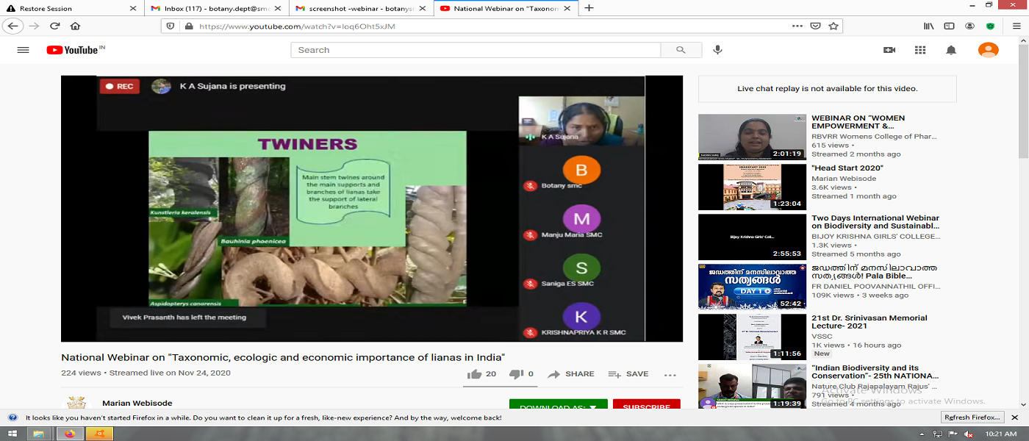Open the YouTube notifications bell

[x=951, y=50]
